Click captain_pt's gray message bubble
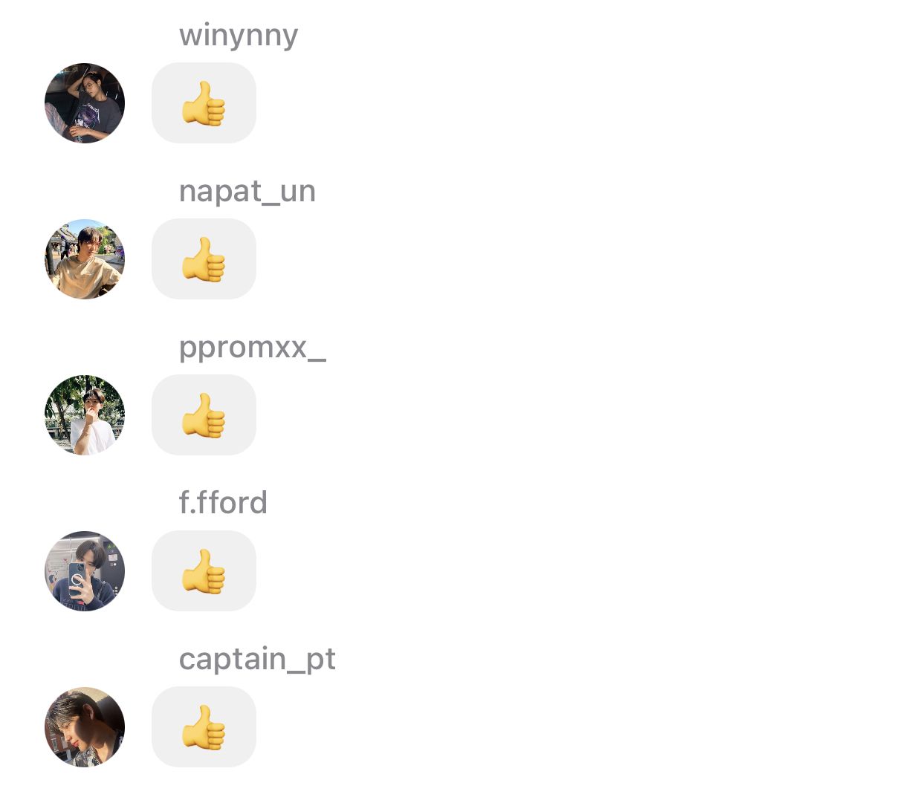 point(204,727)
